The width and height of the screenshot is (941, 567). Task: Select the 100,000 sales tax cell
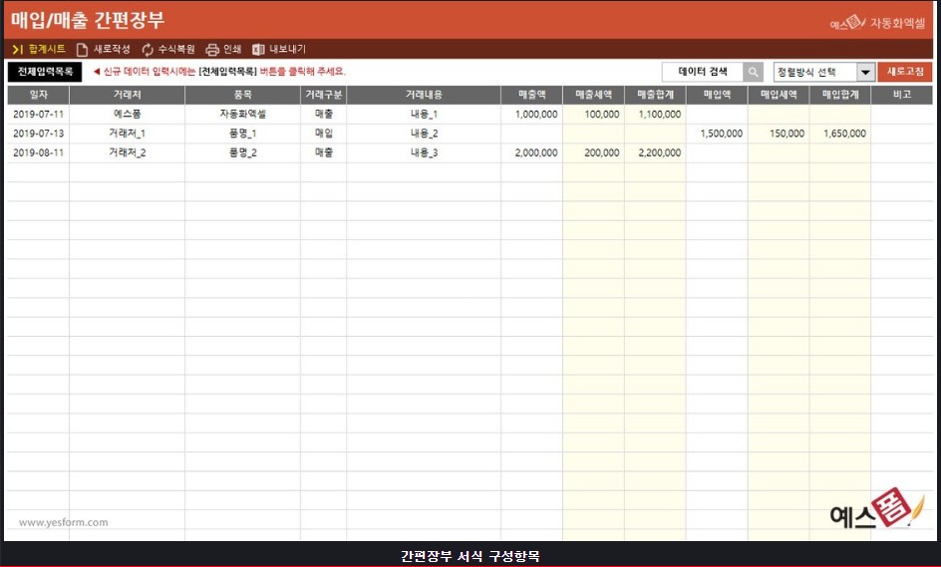click(x=593, y=114)
